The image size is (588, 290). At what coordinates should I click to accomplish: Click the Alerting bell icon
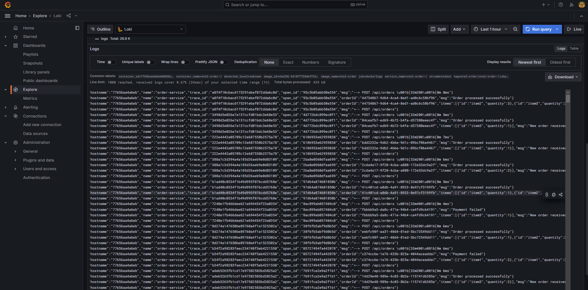click(x=16, y=107)
